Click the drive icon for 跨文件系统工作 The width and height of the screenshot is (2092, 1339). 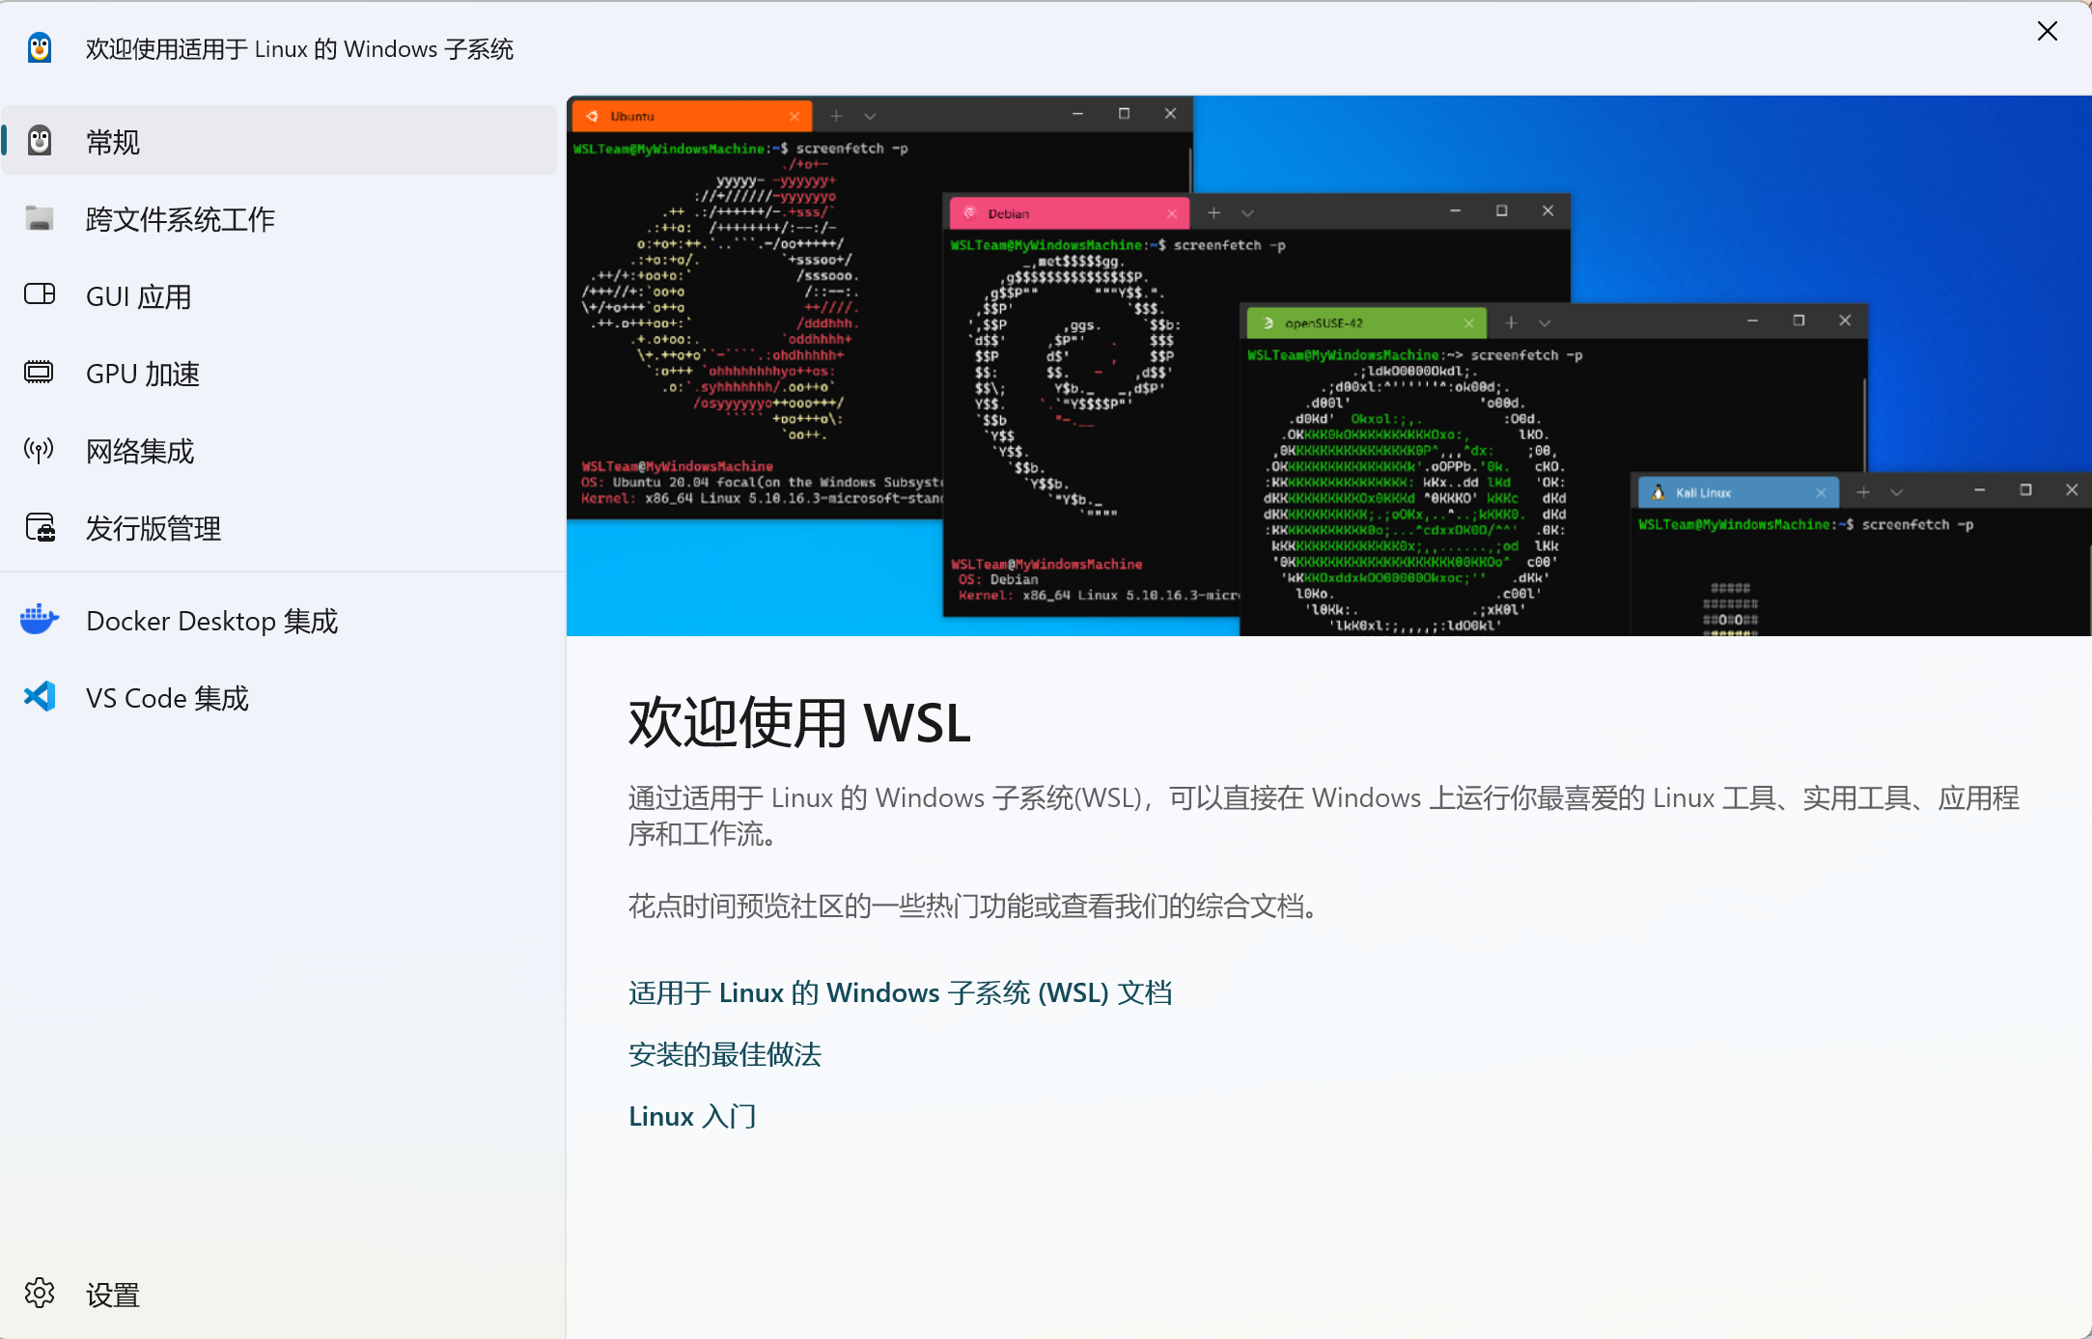[40, 218]
